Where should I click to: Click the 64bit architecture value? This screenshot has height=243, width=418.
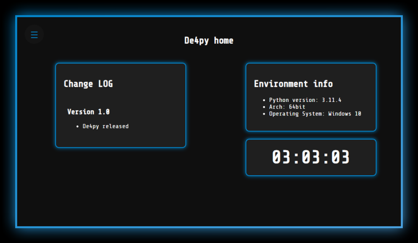coord(297,107)
